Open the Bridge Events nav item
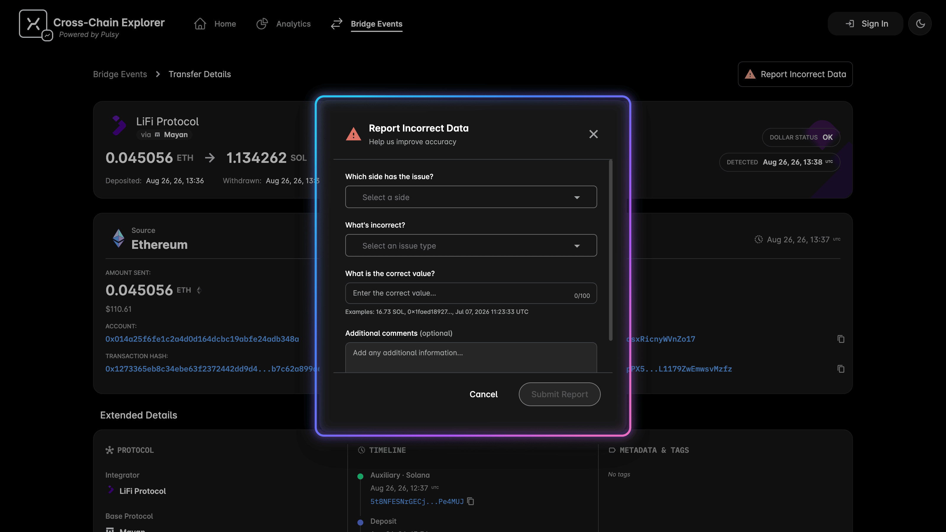The image size is (946, 532). [377, 24]
